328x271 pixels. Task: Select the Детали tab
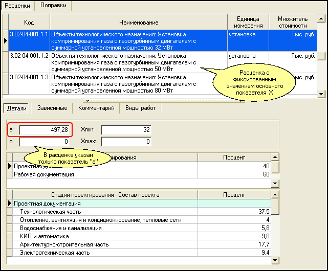coord(17,108)
